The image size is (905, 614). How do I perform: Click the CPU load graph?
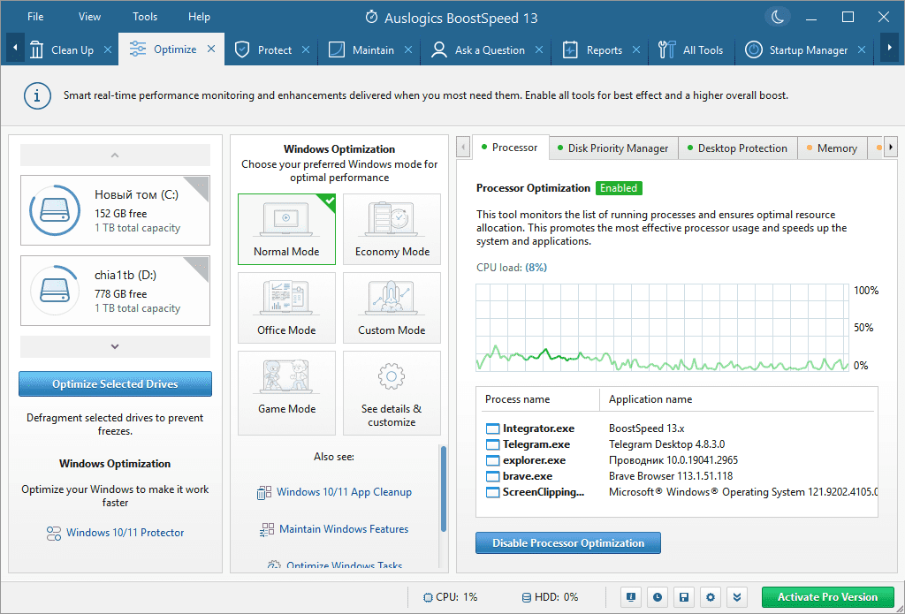click(x=663, y=327)
